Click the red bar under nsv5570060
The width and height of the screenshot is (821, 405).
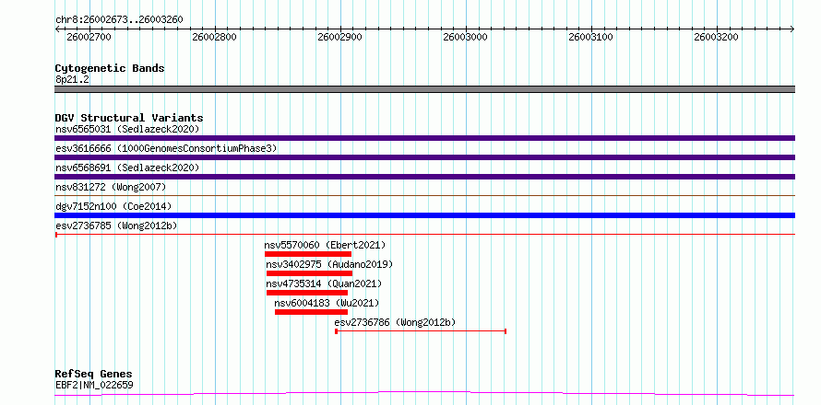pyautogui.click(x=308, y=254)
